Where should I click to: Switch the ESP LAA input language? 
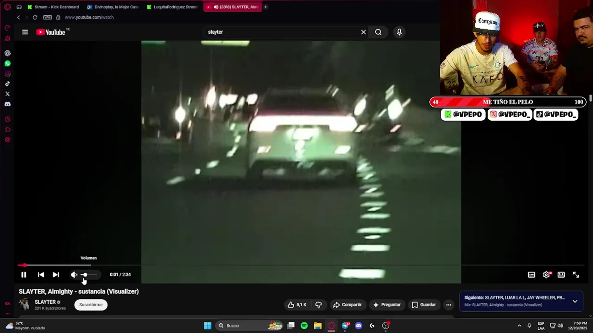[541, 326]
